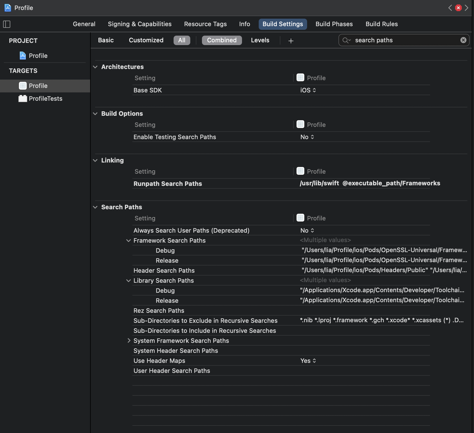This screenshot has height=433, width=474.
Task: Select Sub-Directories to Include row
Action: [x=281, y=331]
